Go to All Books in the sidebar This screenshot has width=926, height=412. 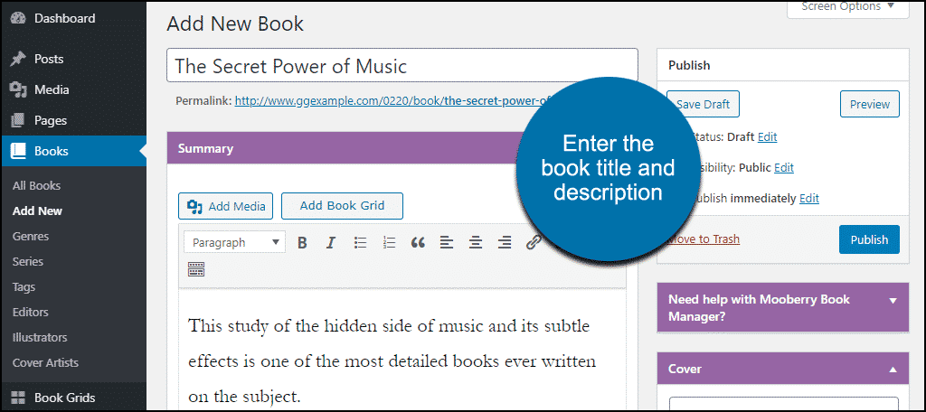click(36, 185)
